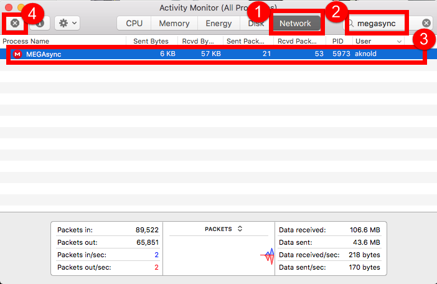Open the PACKETS graph type selector
Image resolution: width=437 pixels, height=284 pixels.
(x=223, y=229)
